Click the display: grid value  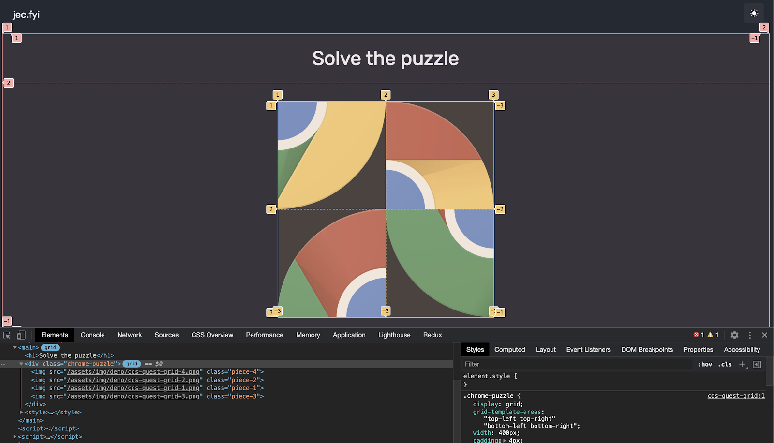pyautogui.click(x=513, y=404)
